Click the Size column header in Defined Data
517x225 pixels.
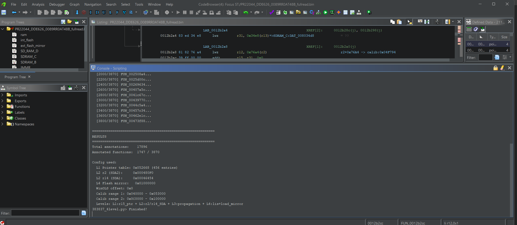[x=504, y=37]
